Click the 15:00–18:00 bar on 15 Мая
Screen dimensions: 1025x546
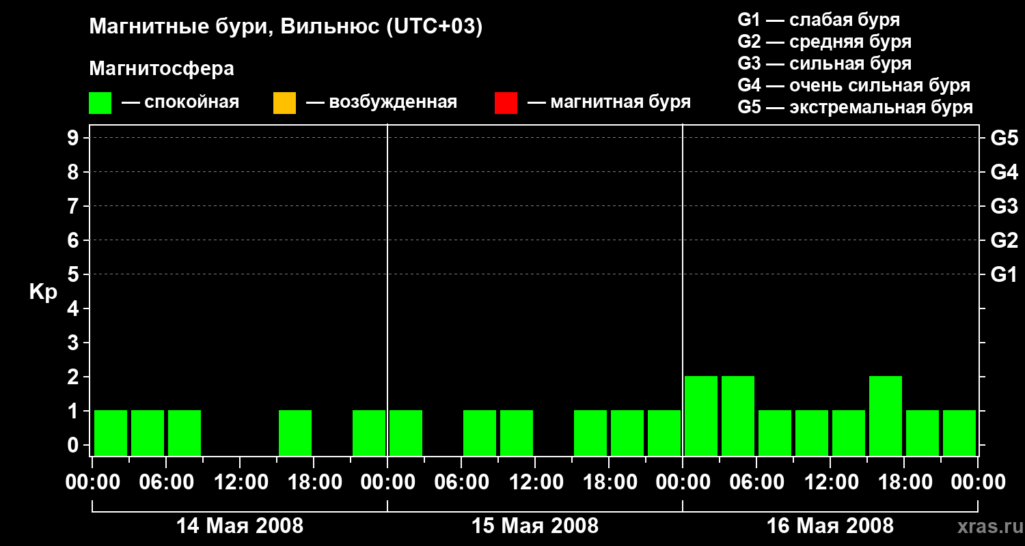[x=590, y=433]
